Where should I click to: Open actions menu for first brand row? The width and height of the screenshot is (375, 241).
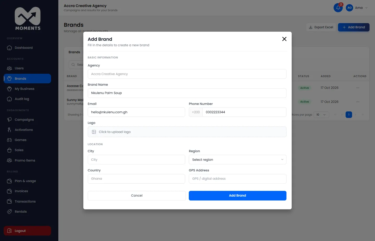click(358, 88)
